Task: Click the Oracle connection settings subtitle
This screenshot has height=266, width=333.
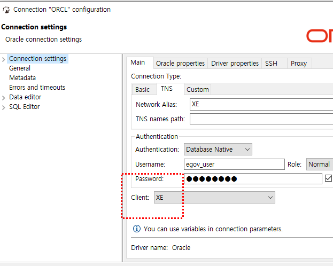Action: click(43, 40)
